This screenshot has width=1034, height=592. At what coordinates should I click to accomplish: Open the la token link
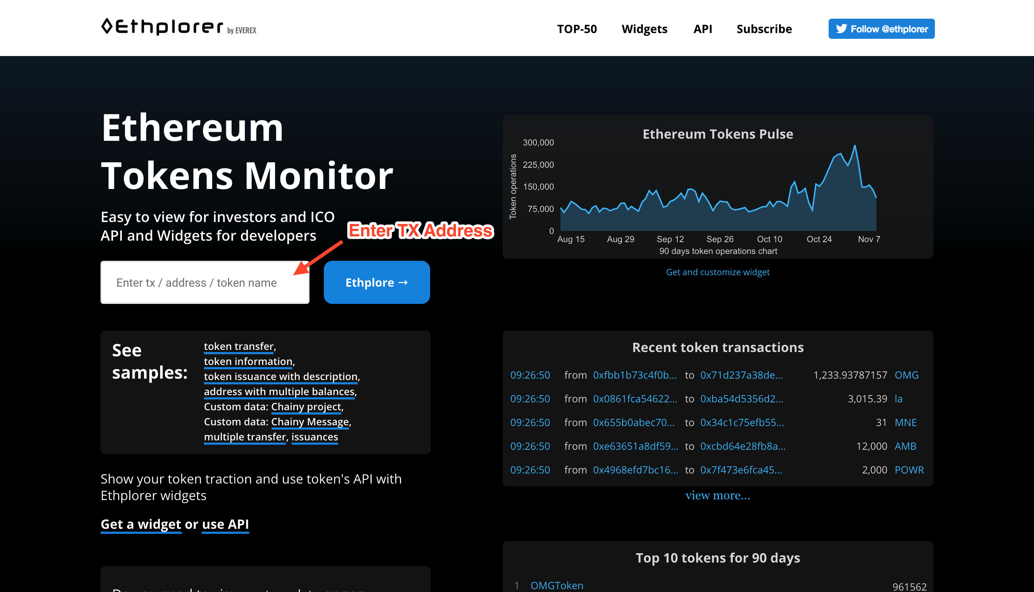[x=898, y=398]
